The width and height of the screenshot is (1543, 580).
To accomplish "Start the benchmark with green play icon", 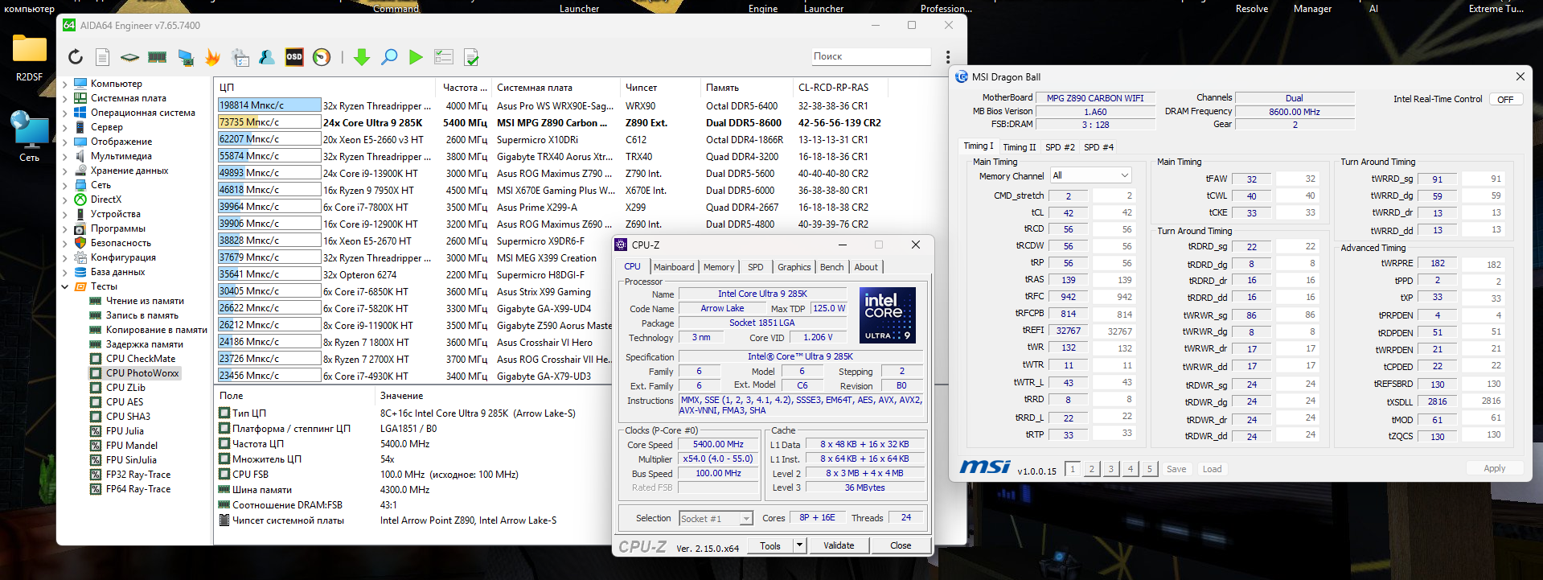I will [x=416, y=57].
